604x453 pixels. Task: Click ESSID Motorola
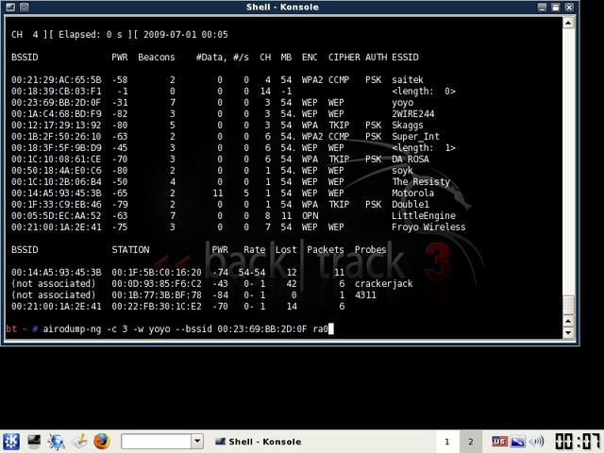tap(413, 193)
